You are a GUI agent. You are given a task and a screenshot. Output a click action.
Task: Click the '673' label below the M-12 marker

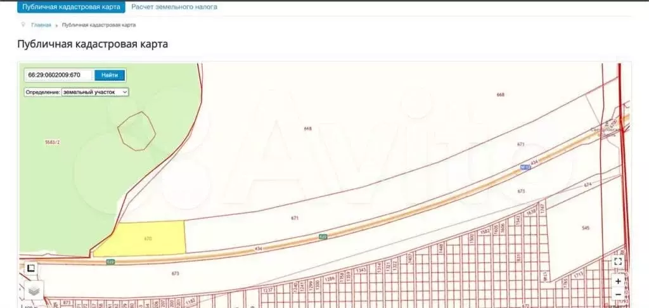521,191
